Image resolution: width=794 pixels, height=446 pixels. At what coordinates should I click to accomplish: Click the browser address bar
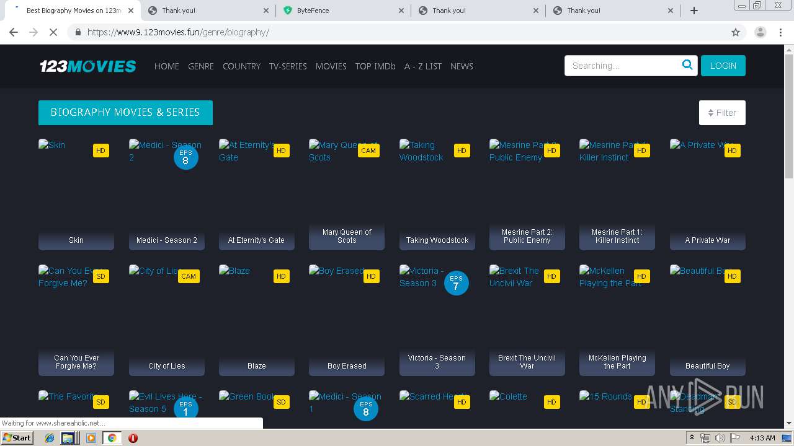pyautogui.click(x=397, y=32)
